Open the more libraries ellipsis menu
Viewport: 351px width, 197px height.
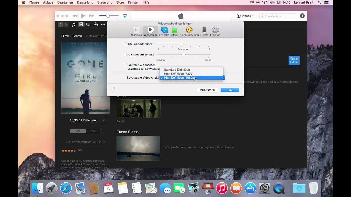pos(103,24)
